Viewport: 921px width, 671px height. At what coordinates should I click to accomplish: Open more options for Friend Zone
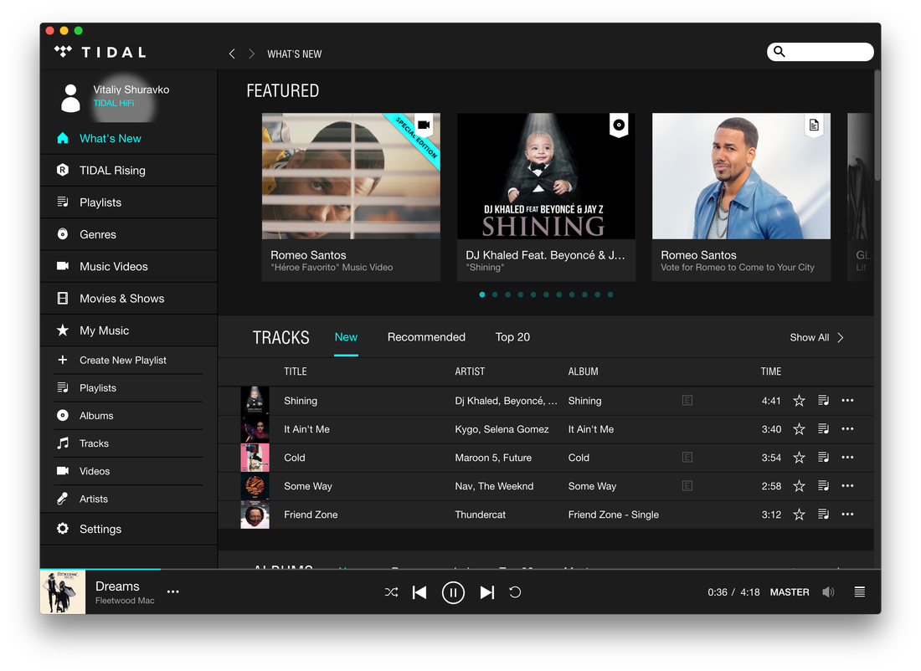coord(847,515)
